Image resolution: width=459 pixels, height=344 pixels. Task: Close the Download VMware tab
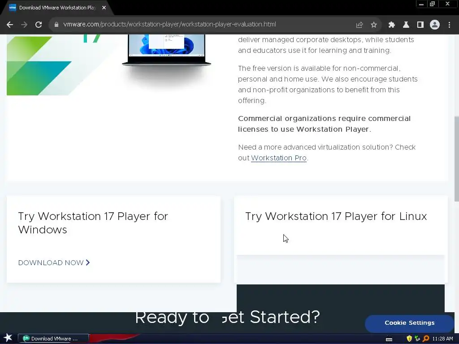pyautogui.click(x=104, y=8)
